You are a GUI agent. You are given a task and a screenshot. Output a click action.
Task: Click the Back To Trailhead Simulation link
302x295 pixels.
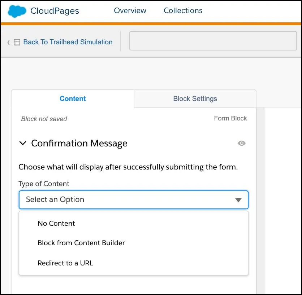tap(68, 42)
